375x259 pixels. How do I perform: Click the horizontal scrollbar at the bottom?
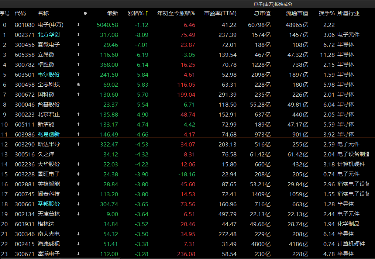point(185,258)
